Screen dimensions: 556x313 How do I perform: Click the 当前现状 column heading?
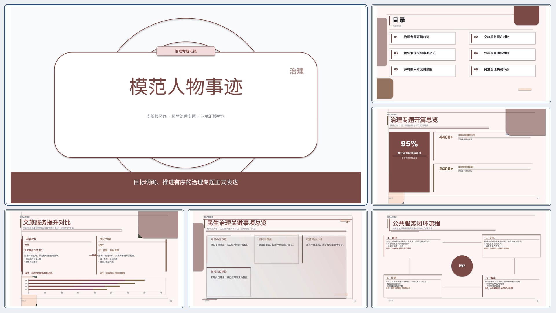pos(31,239)
